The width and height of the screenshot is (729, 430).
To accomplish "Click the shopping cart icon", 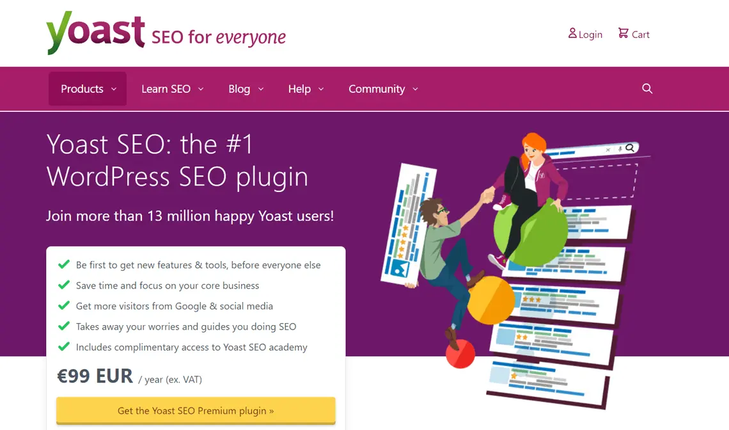I will point(623,33).
